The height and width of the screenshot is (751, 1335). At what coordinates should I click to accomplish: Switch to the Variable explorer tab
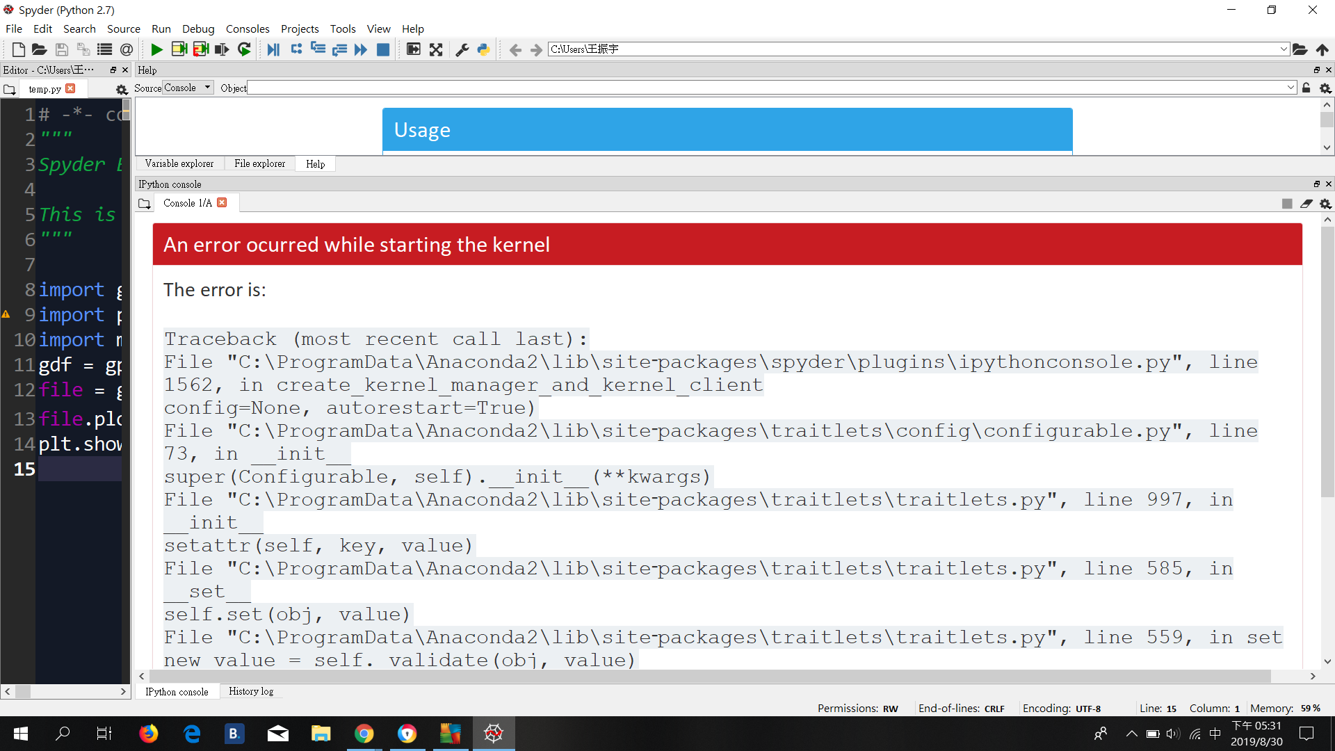coord(179,163)
